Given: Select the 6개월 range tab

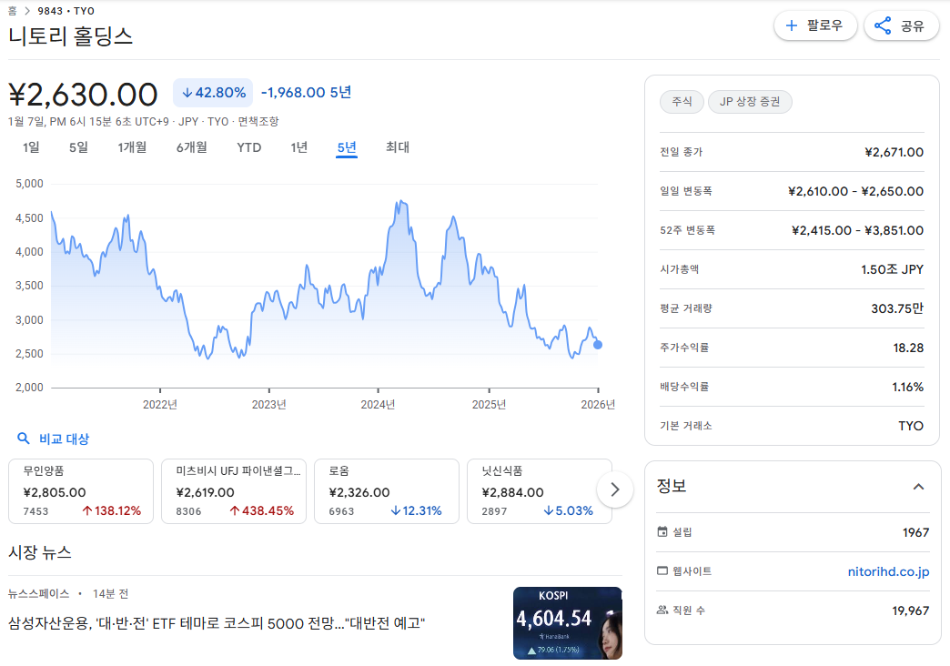Looking at the screenshot, I should point(191,147).
